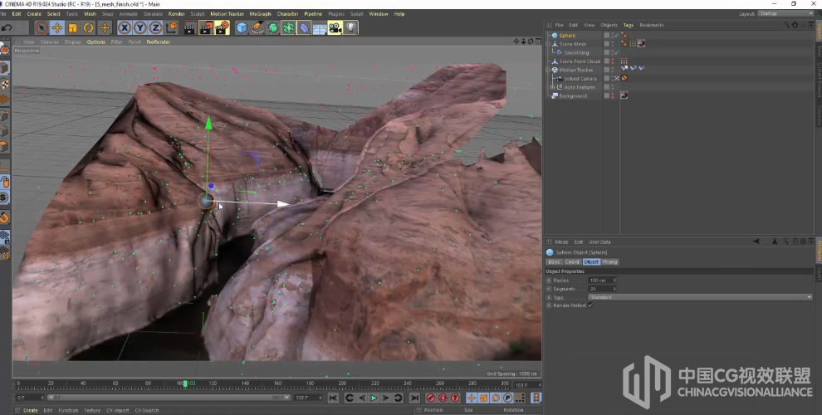Activate the Rotate tool
The image size is (822, 415).
tap(89, 27)
